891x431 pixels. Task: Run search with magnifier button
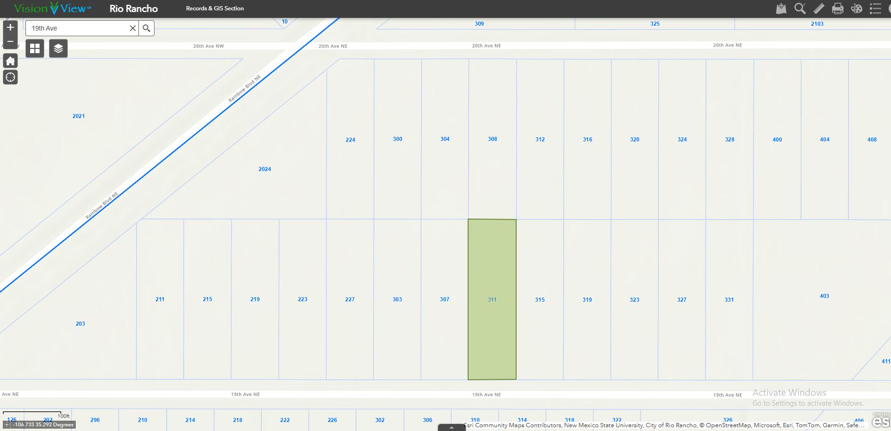click(146, 28)
